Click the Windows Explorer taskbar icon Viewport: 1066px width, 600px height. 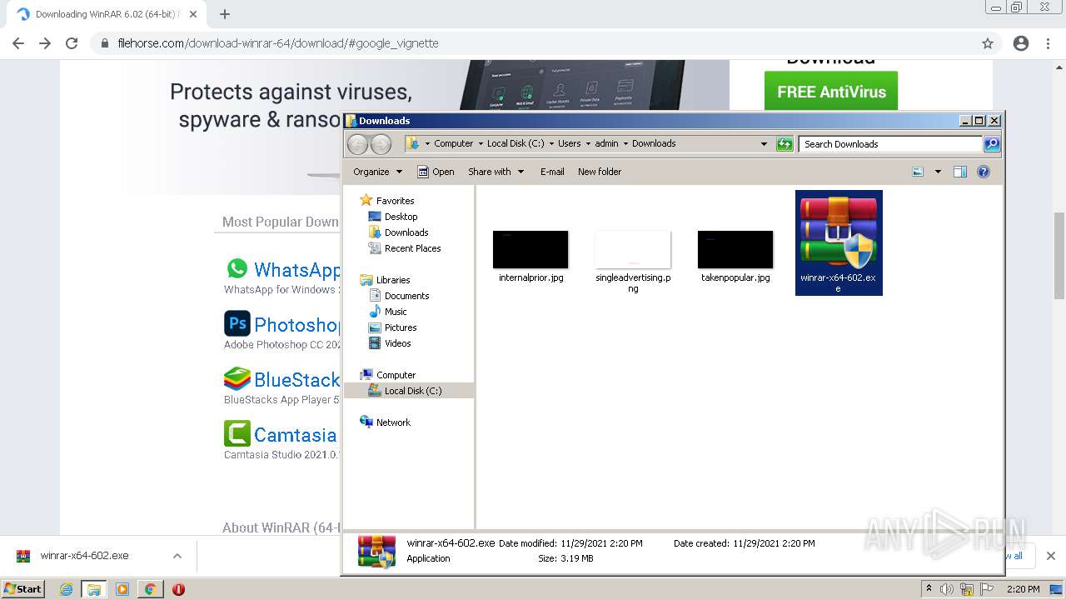[x=94, y=589]
